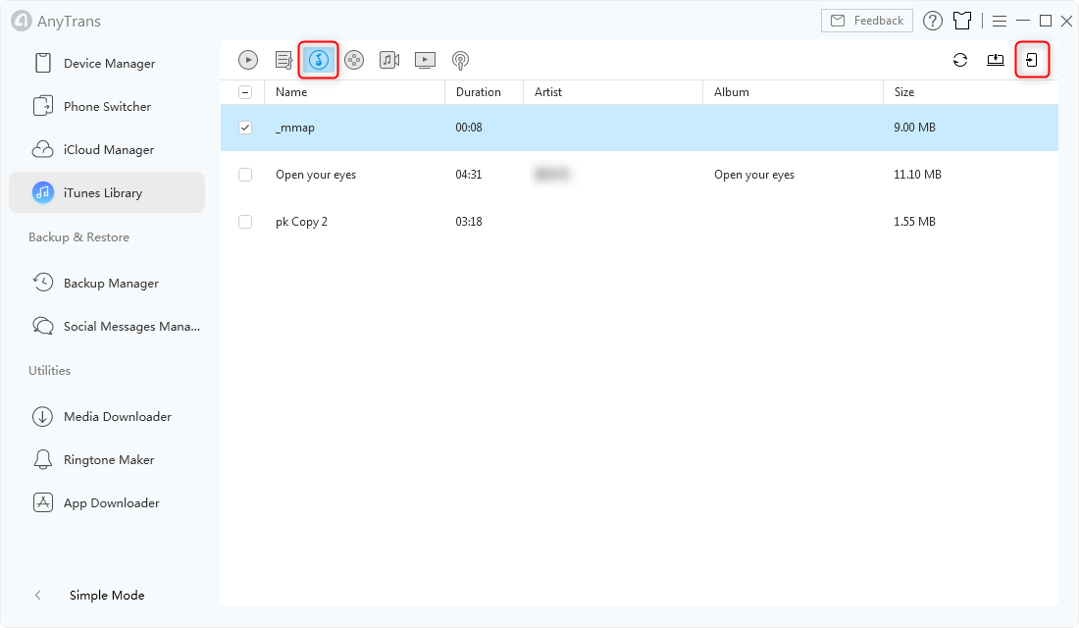This screenshot has height=628, width=1079.
Task: Open Phone Switcher from sidebar
Action: [x=107, y=107]
